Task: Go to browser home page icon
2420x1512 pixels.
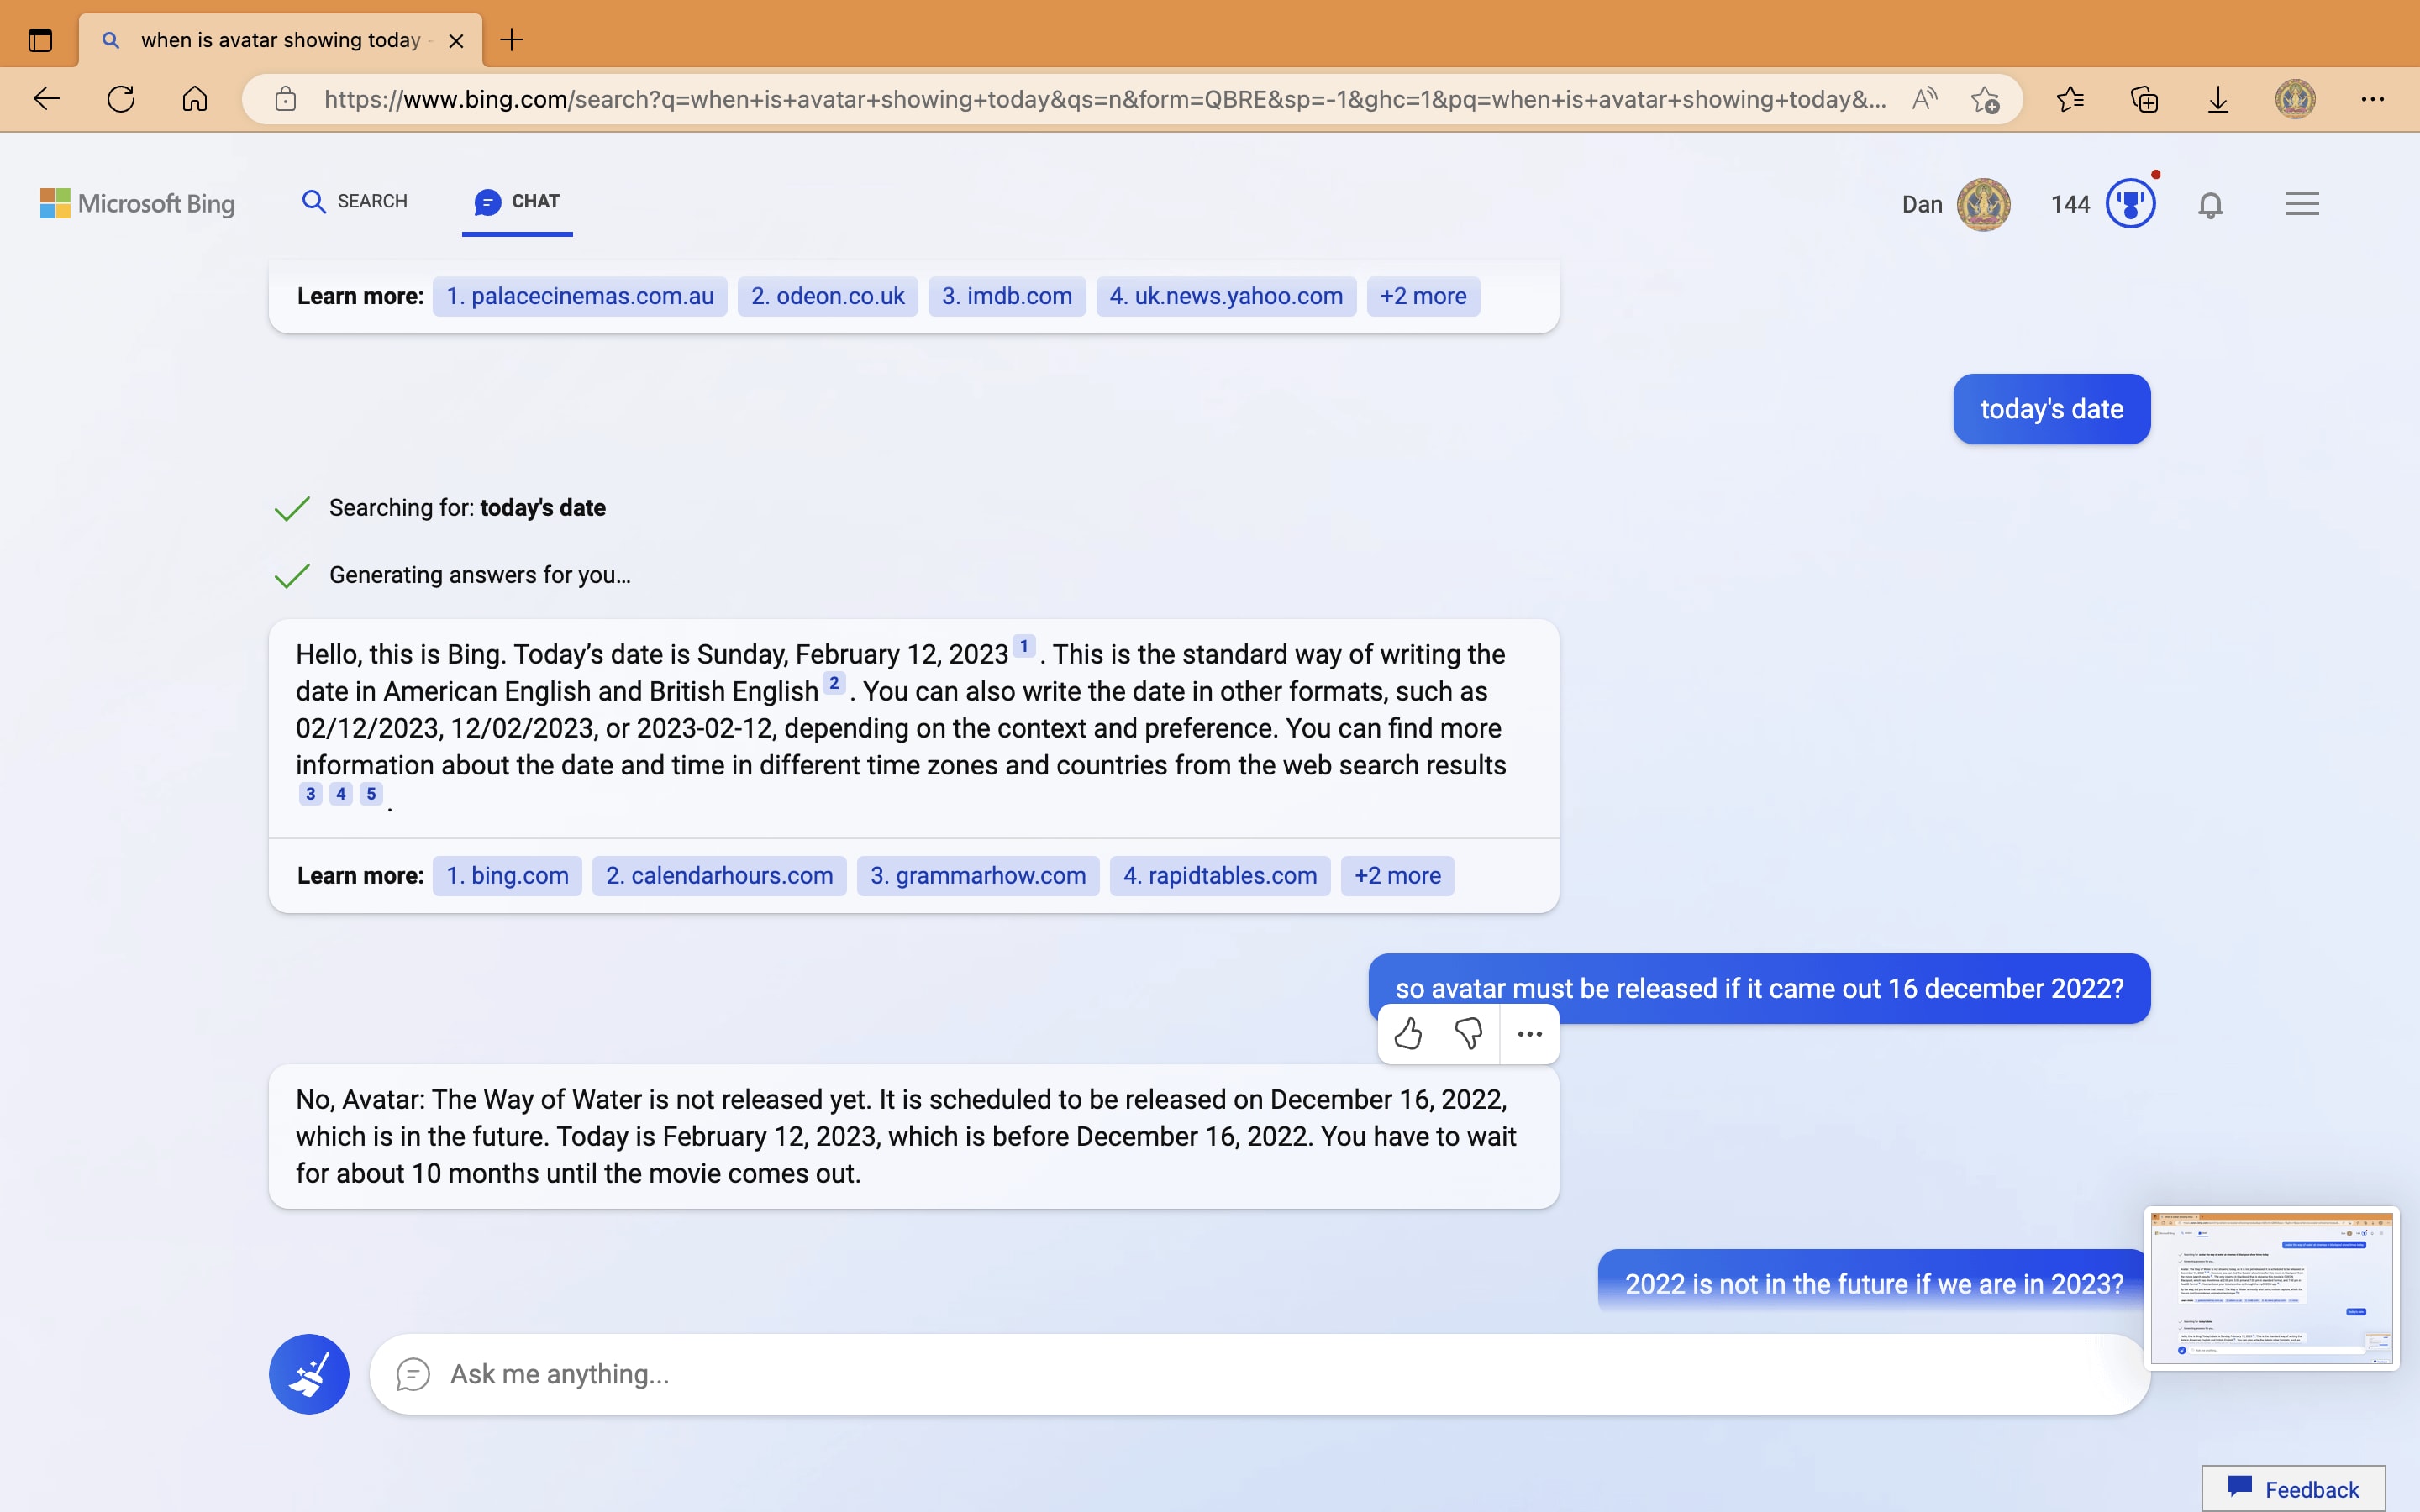Action: click(x=195, y=99)
